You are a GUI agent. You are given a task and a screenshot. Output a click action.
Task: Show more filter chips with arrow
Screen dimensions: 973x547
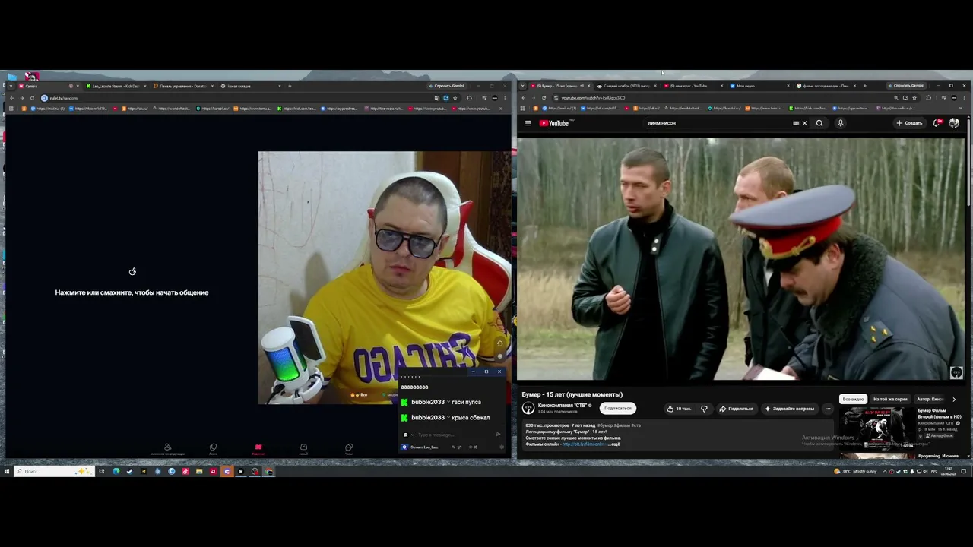(x=954, y=399)
